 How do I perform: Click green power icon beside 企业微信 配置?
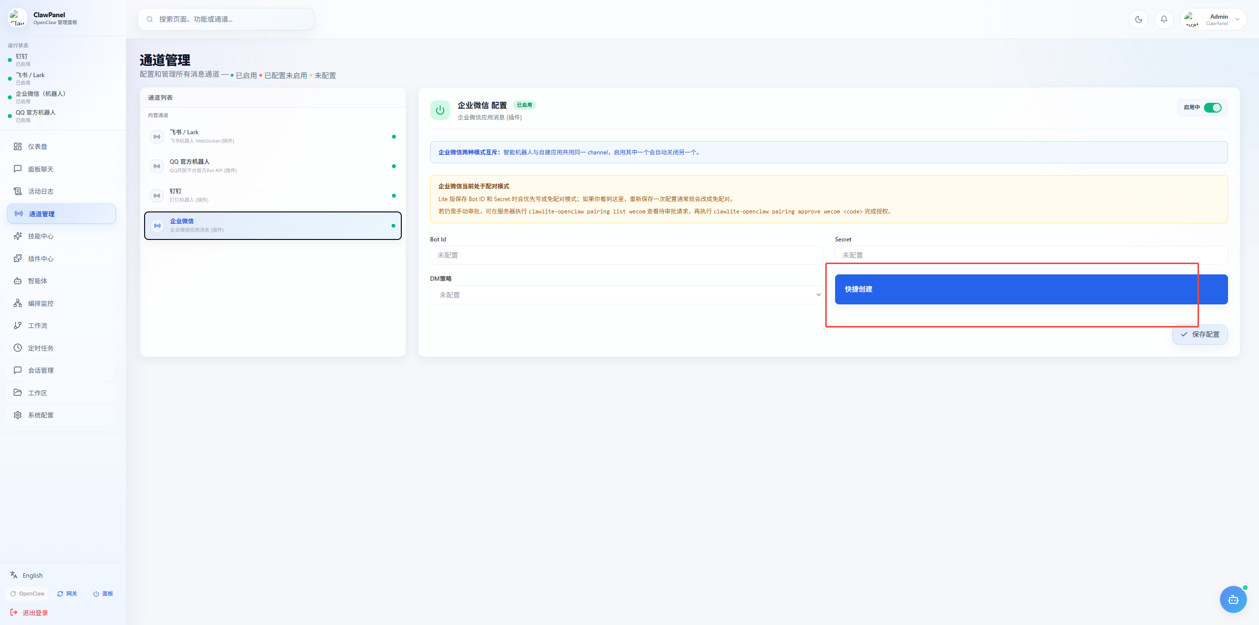click(440, 110)
